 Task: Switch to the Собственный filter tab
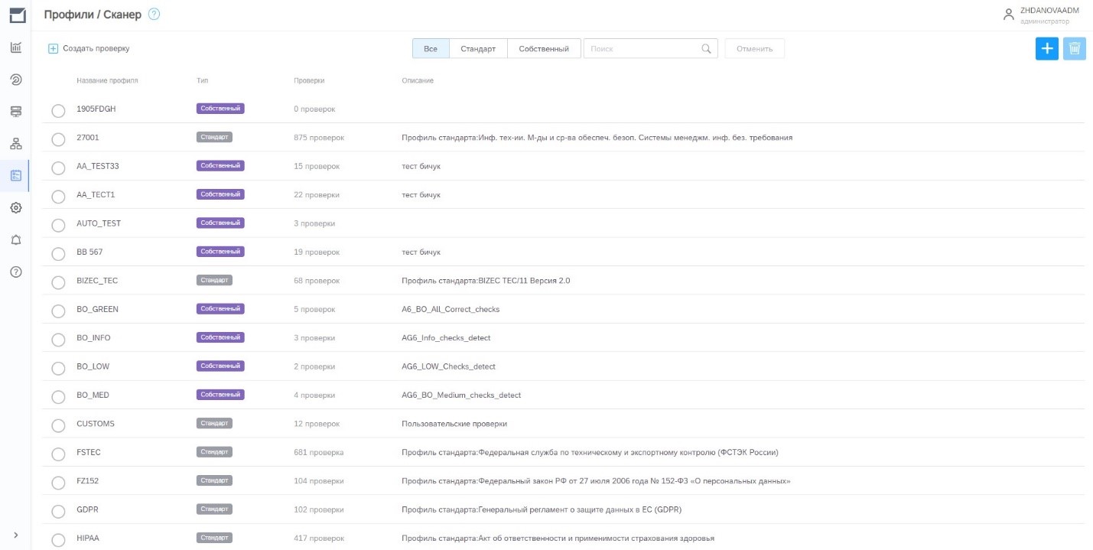coord(543,49)
